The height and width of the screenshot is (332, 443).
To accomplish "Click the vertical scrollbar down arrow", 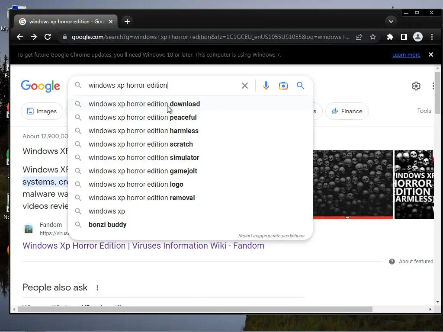I will (x=437, y=302).
